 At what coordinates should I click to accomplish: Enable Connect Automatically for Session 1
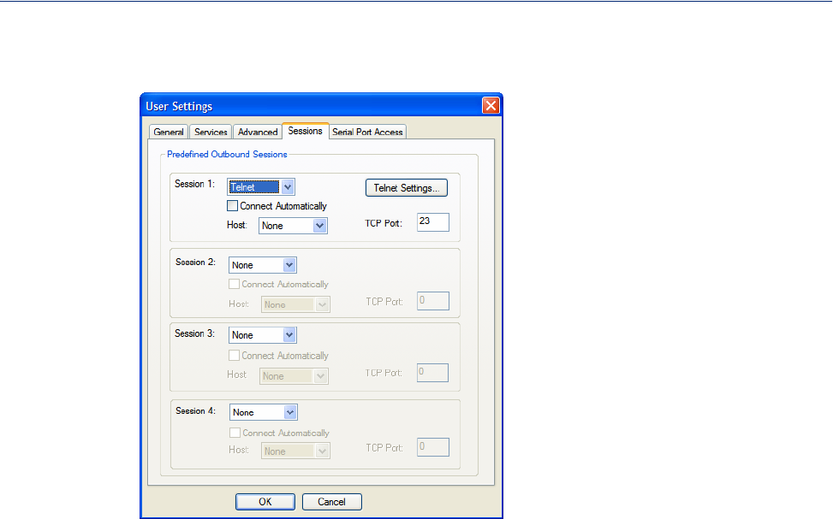232,205
